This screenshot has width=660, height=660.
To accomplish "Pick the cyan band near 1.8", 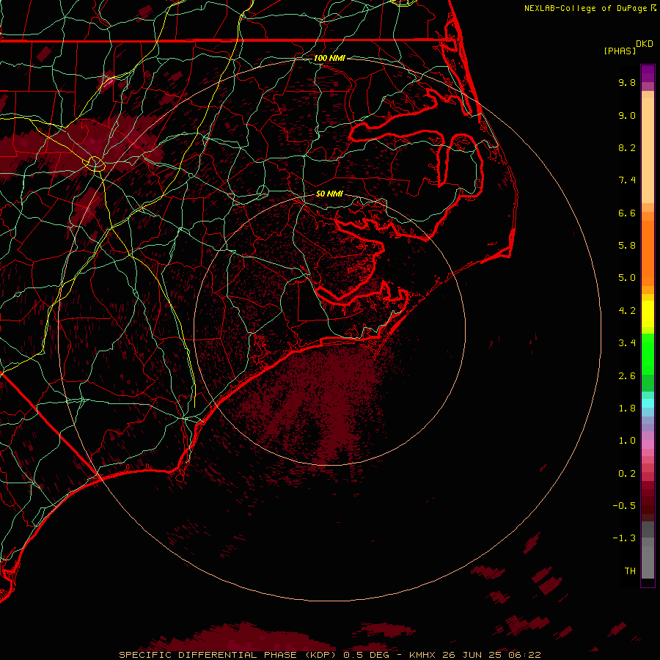I will tap(648, 403).
